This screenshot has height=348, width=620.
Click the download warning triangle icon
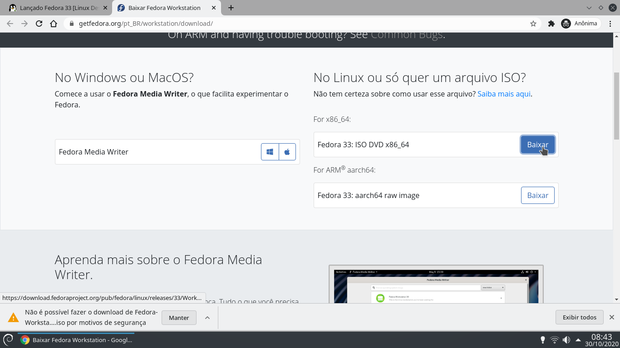pyautogui.click(x=13, y=317)
